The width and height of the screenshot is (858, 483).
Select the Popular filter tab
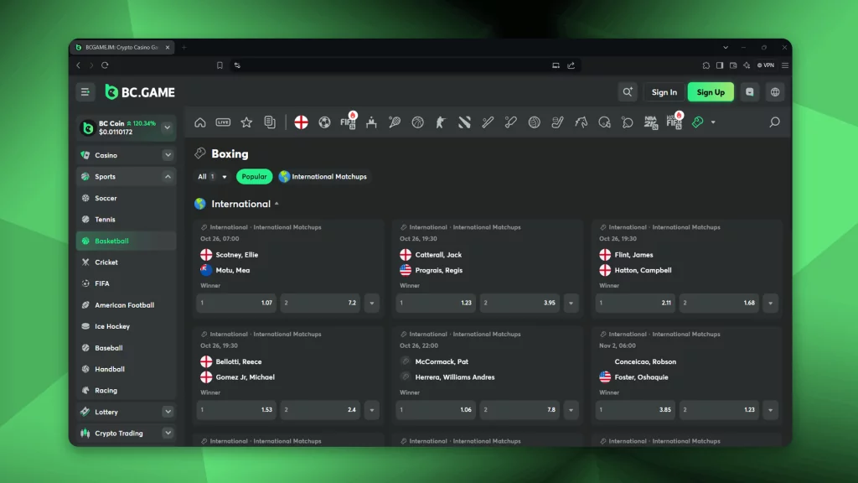[x=254, y=176]
